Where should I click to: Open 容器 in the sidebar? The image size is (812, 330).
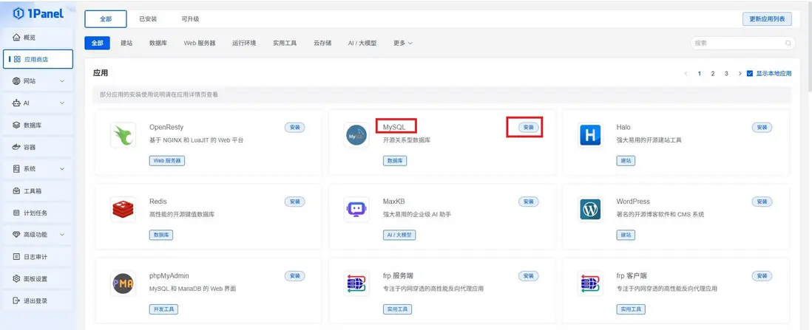[x=38, y=147]
